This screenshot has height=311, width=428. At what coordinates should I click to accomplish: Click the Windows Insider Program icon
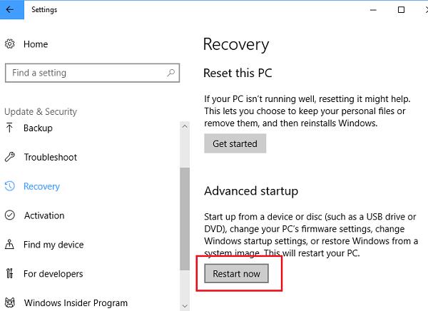pyautogui.click(x=10, y=303)
